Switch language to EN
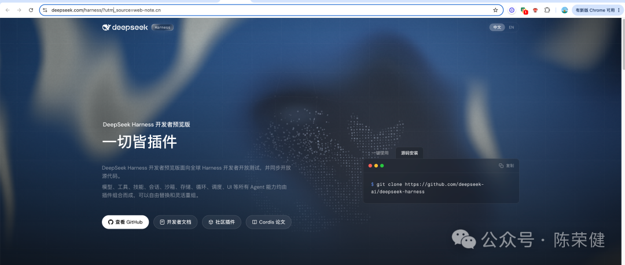Screen dimensions: 625x265 [512, 28]
